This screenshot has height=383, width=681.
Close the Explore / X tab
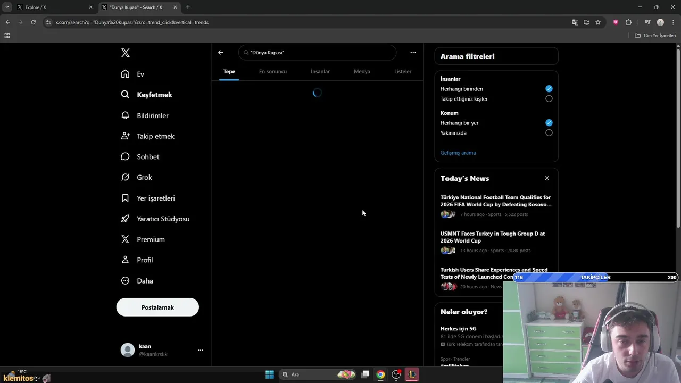click(90, 7)
